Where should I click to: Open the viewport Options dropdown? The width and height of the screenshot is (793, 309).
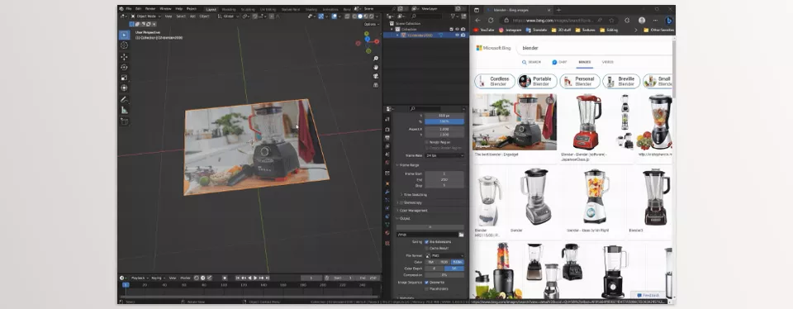point(371,24)
